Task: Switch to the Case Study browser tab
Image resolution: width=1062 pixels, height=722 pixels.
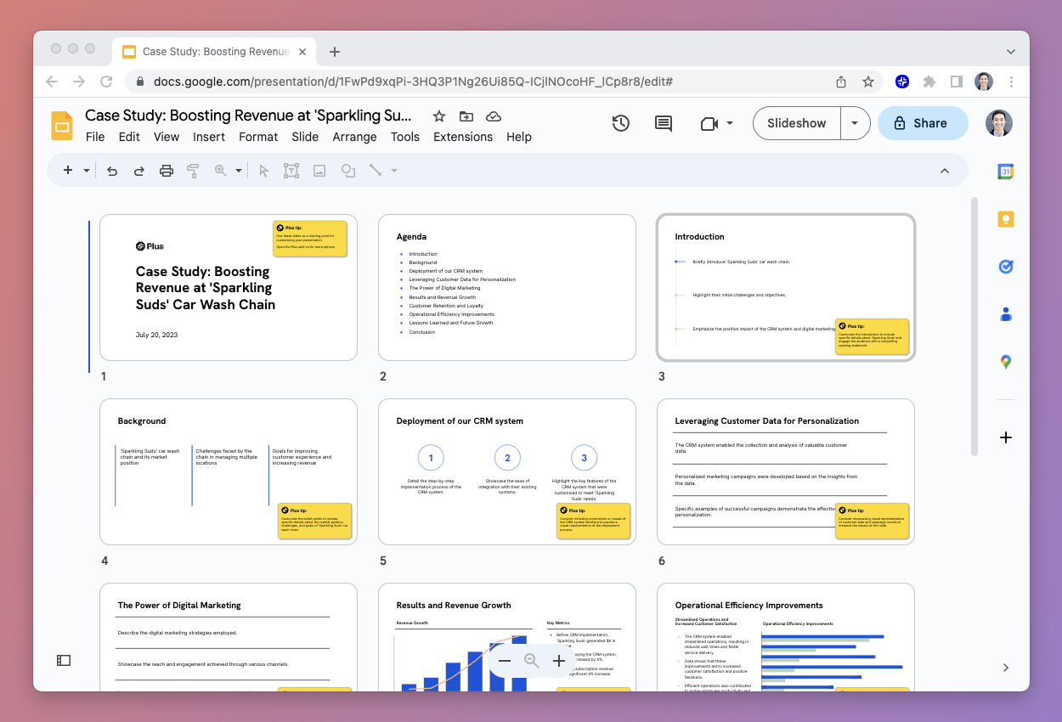Action: click(x=212, y=51)
